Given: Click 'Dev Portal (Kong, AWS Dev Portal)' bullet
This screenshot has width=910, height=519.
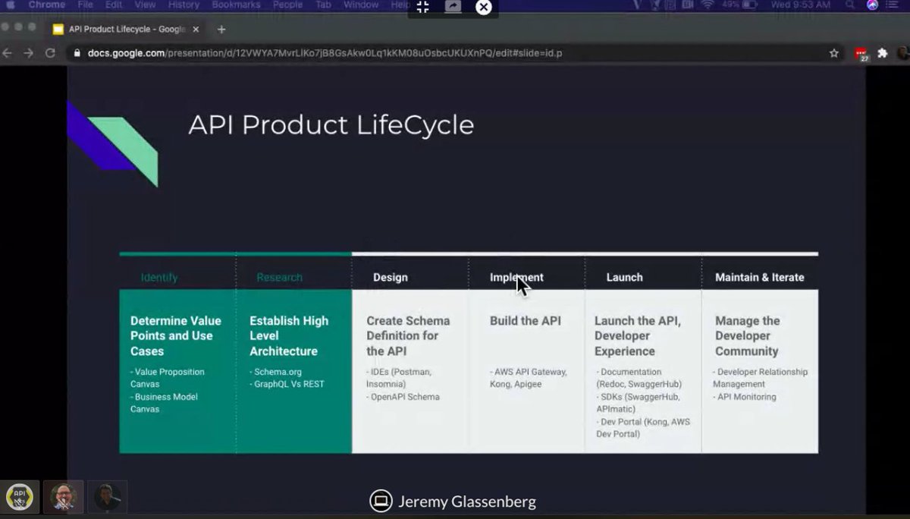Looking at the screenshot, I should tap(643, 428).
